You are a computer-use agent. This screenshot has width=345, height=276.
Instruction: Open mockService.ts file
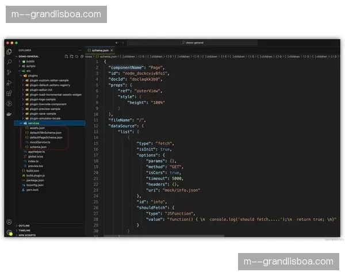[40, 142]
